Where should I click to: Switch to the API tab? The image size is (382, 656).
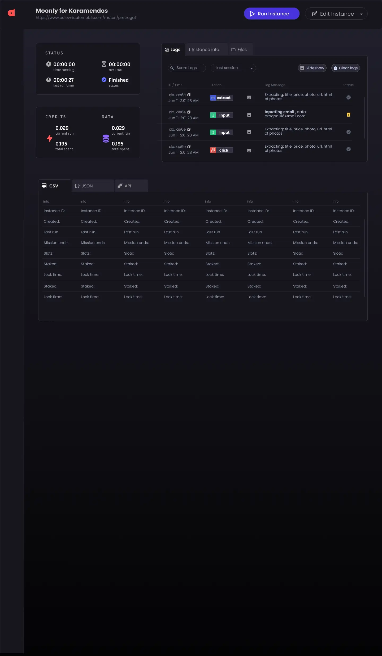click(131, 186)
